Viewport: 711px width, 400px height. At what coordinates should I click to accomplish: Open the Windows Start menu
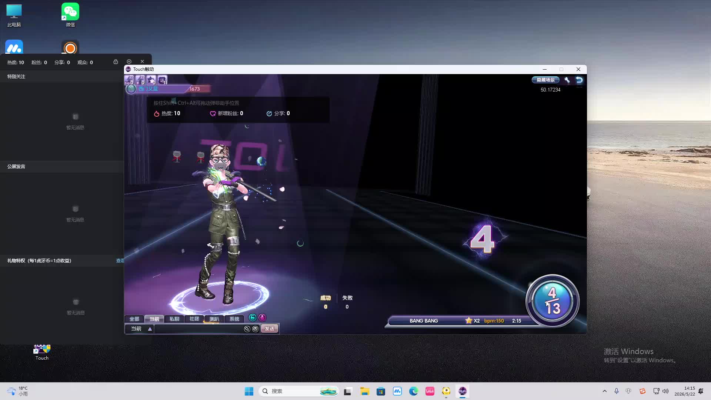coord(249,391)
